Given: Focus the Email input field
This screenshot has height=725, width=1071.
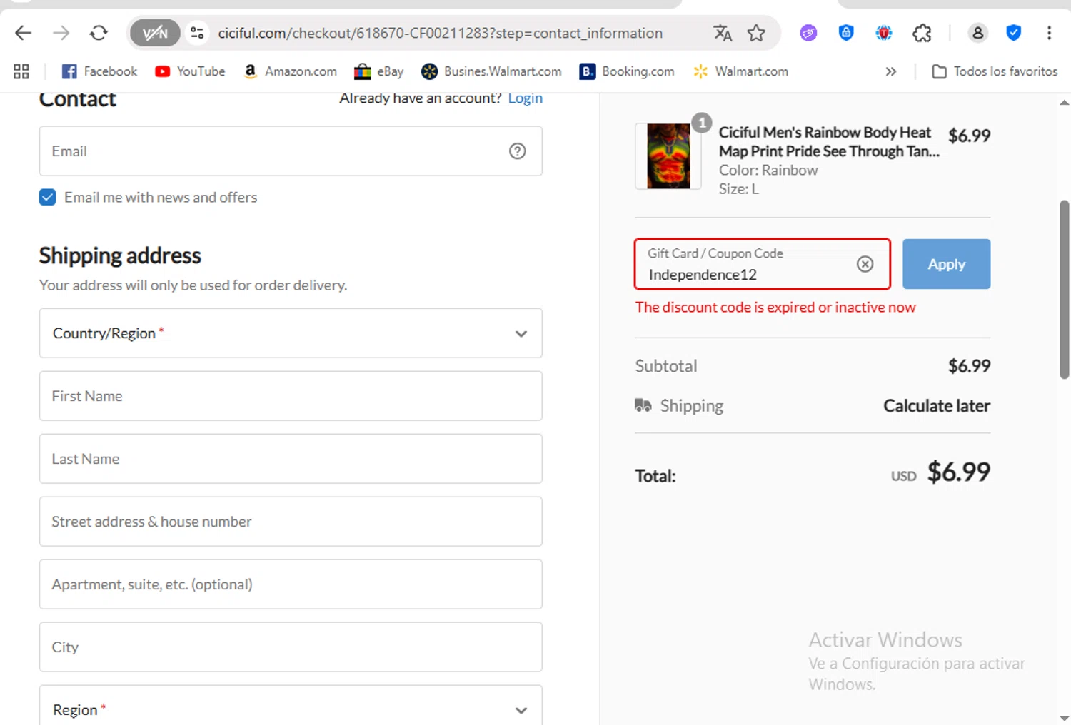Looking at the screenshot, I should [x=291, y=151].
